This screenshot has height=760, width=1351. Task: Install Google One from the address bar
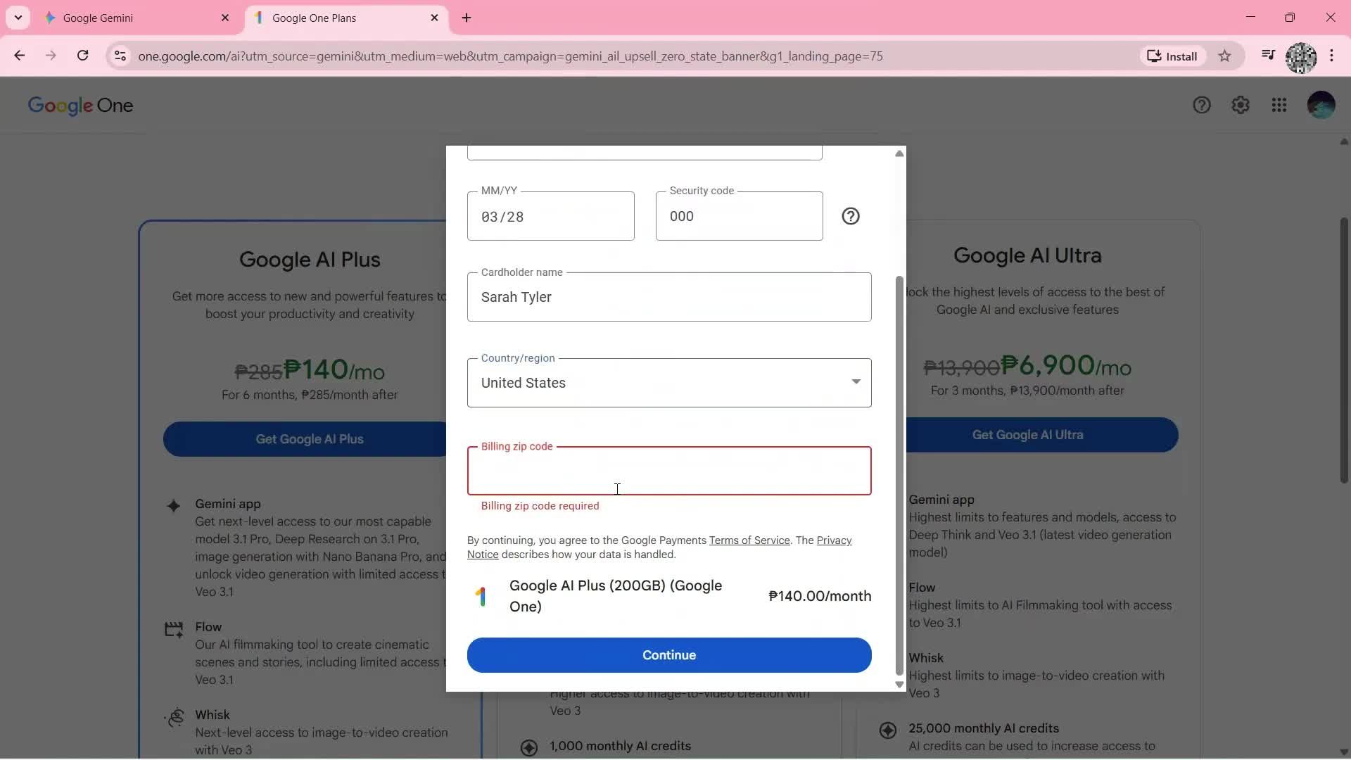pos(1172,56)
